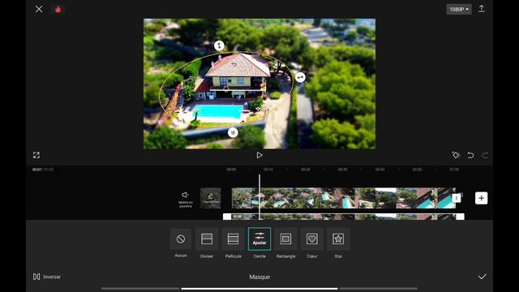Click the transition marker at end of clip

pos(457,198)
